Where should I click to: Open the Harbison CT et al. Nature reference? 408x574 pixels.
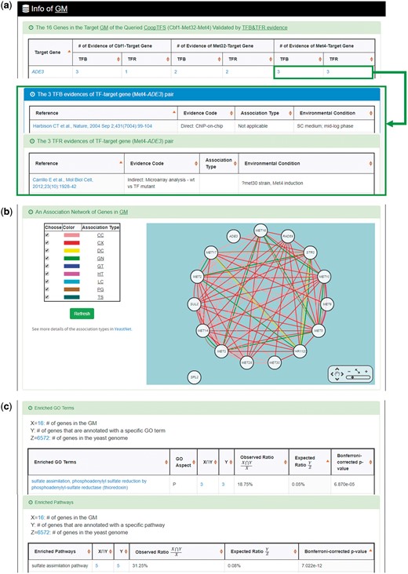tap(93, 126)
